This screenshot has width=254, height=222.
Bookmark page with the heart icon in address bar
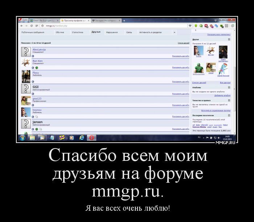(x=190, y=26)
